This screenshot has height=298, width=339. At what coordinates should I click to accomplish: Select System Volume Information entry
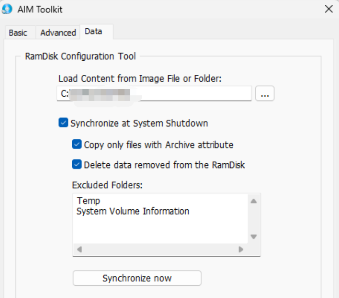click(133, 211)
